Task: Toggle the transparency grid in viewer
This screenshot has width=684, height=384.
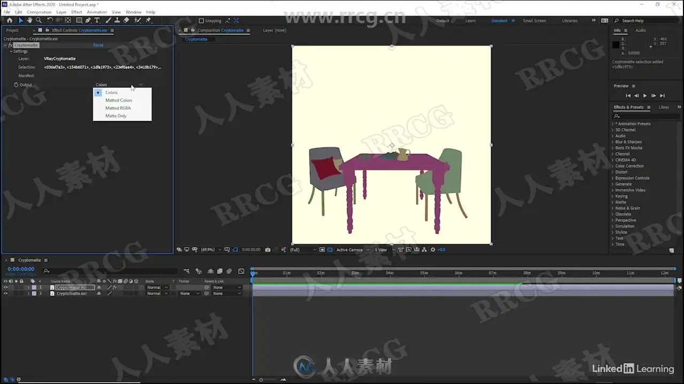Action: click(x=330, y=250)
